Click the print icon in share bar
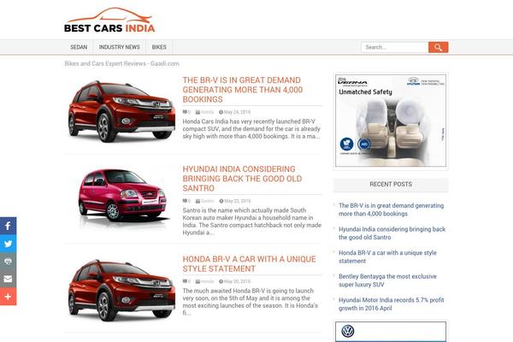513x342 pixels. click(x=9, y=261)
